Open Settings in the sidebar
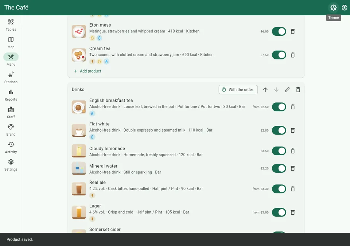This screenshot has height=246, width=350. coord(11,165)
